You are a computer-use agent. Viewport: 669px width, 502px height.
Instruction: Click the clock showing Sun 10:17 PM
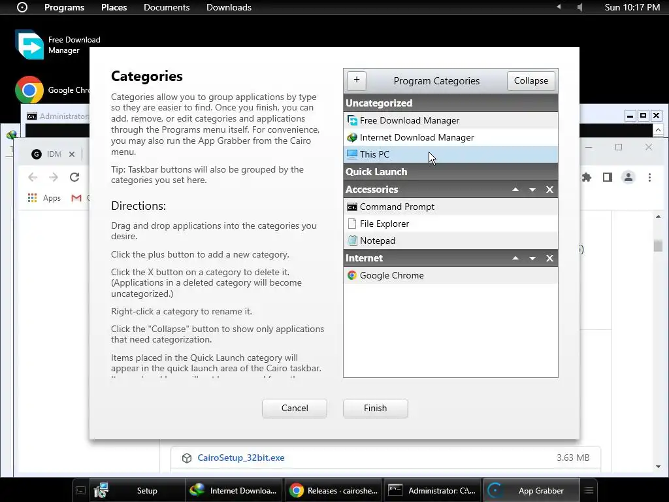pos(632,7)
